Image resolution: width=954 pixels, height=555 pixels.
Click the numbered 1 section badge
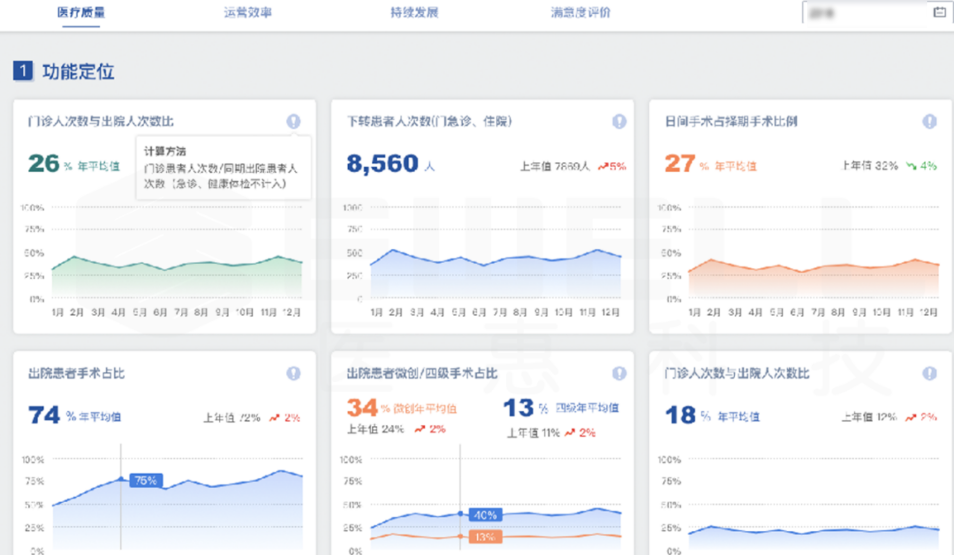click(23, 71)
